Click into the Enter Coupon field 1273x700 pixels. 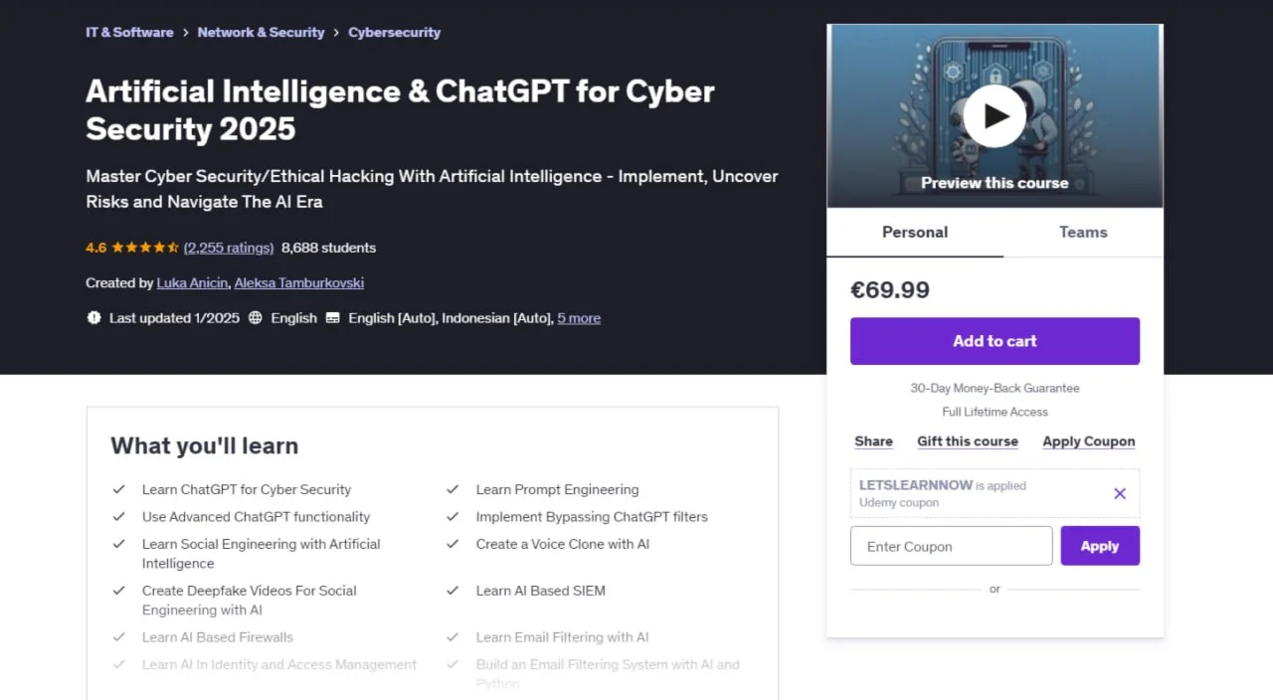point(951,546)
